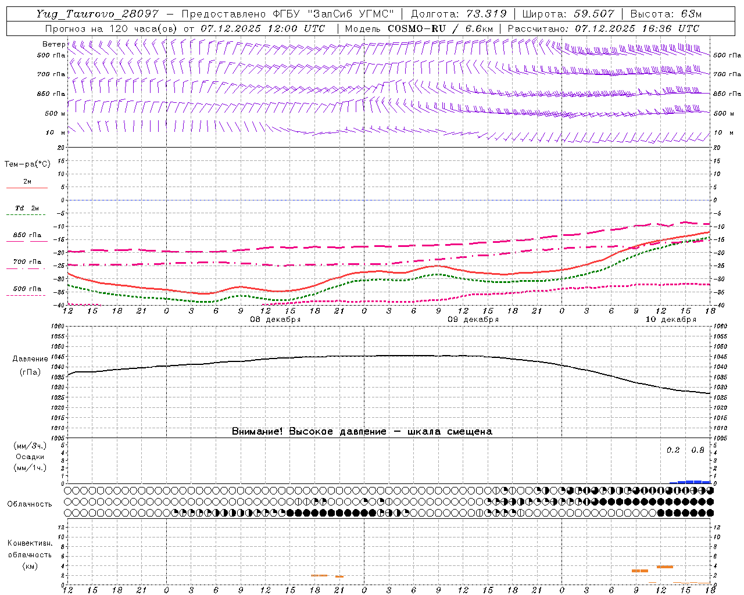Click the "Прогноз на 120 часа(ов)" forecast text
This screenshot has height=595, width=744.
coord(111,28)
